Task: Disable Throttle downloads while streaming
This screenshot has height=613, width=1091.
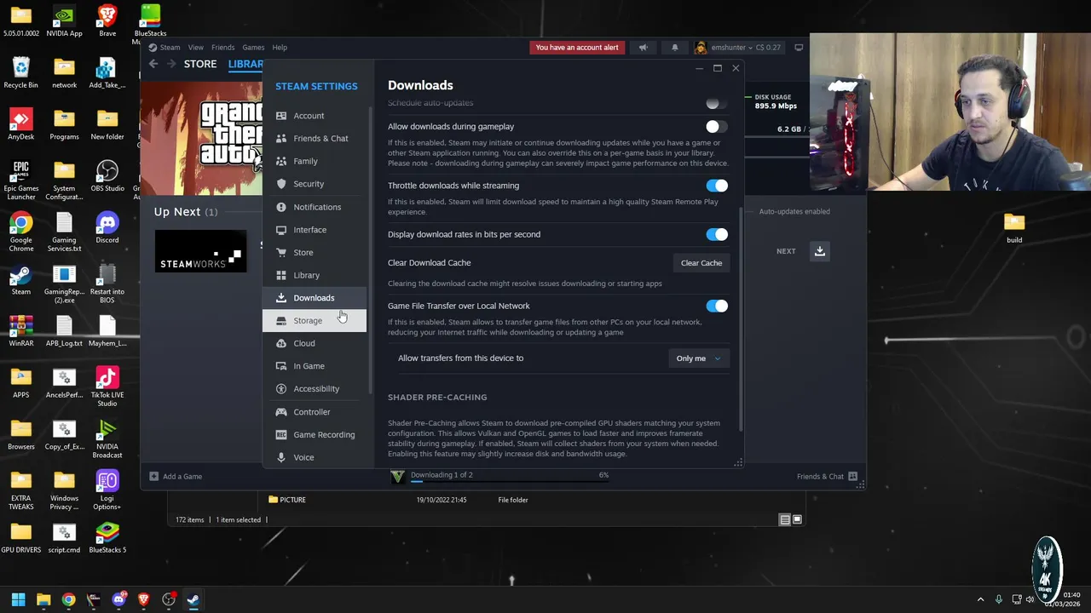Action: point(717,186)
